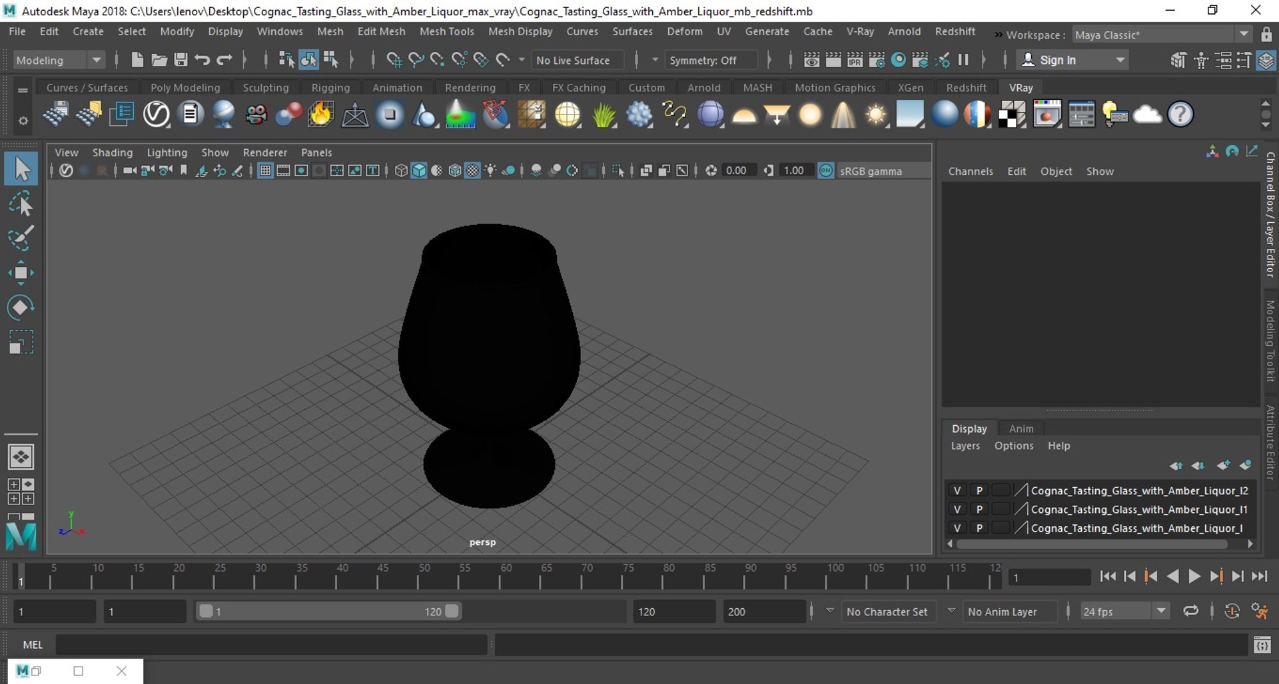The height and width of the screenshot is (684, 1279).
Task: Open the Workspace Maya Classic dropdown
Action: click(1162, 35)
